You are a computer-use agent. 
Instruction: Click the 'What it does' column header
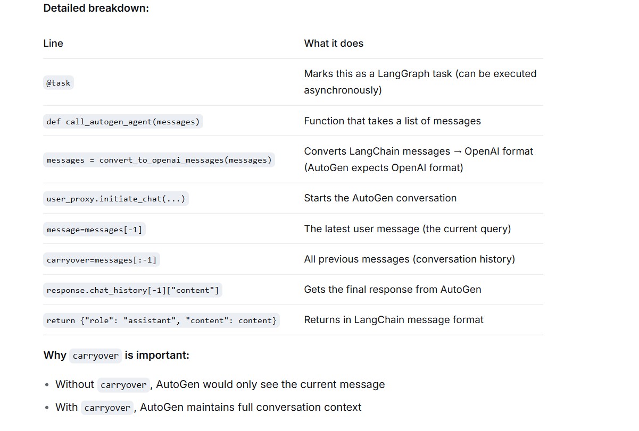(x=334, y=44)
